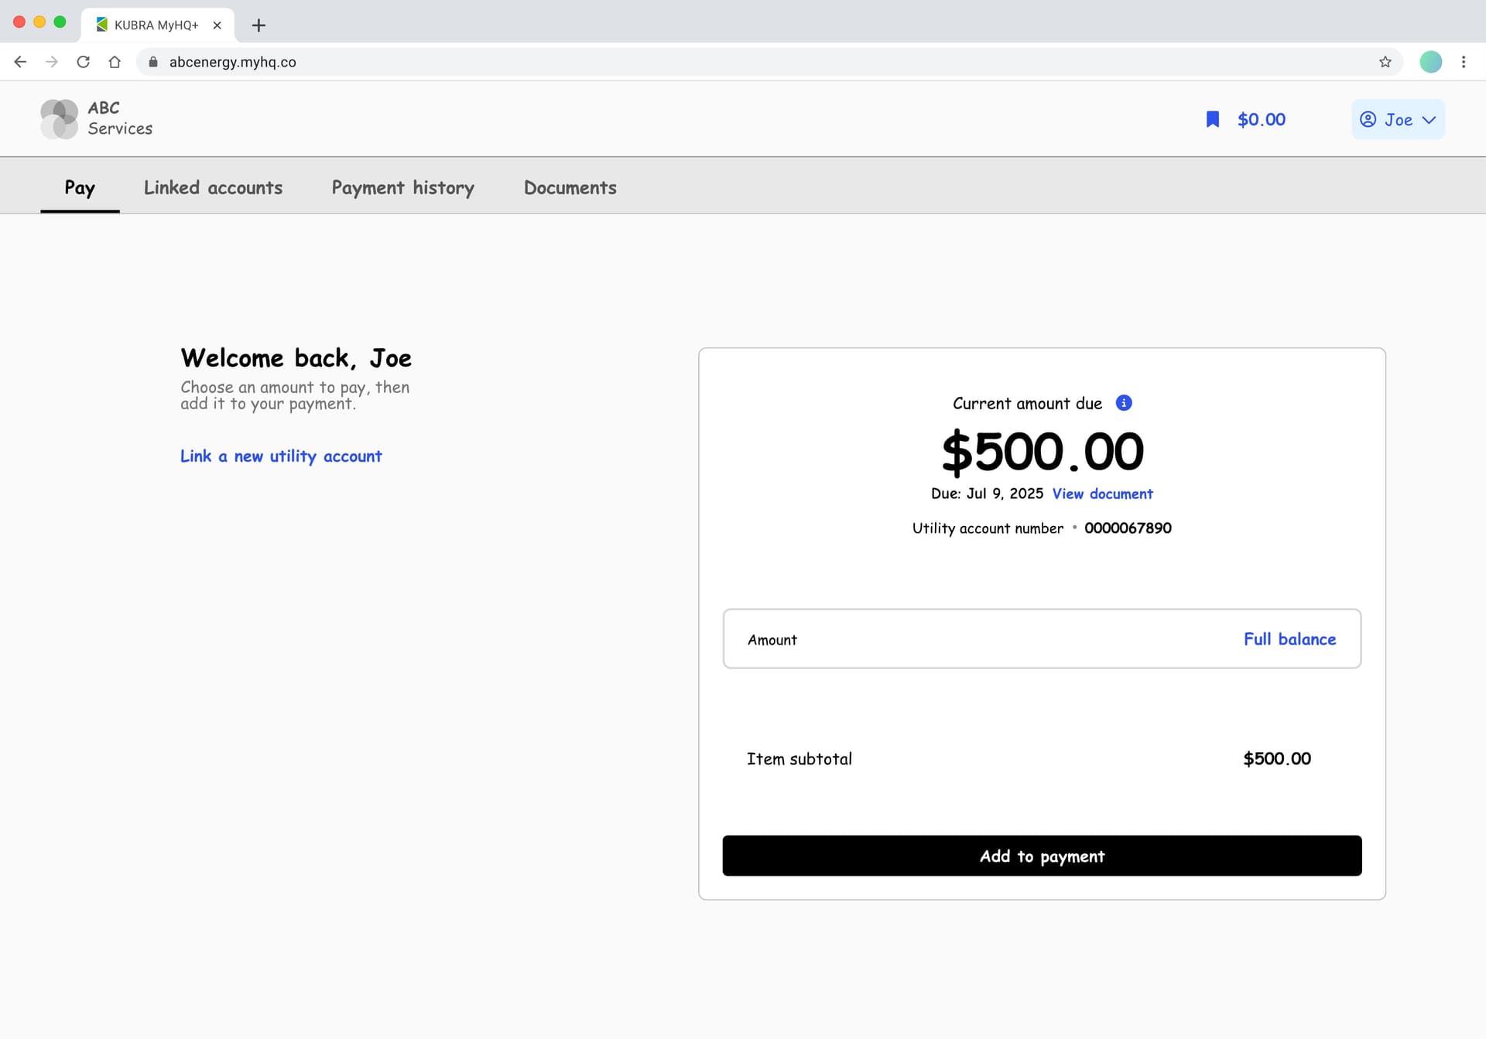
Task: Click Link a new utility account
Action: [280, 456]
